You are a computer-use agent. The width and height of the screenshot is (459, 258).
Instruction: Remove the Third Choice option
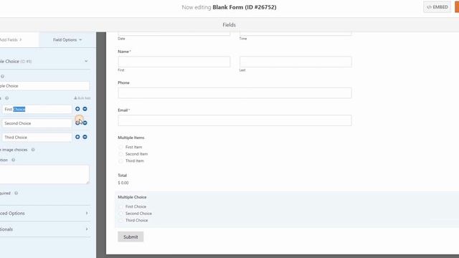click(x=85, y=137)
